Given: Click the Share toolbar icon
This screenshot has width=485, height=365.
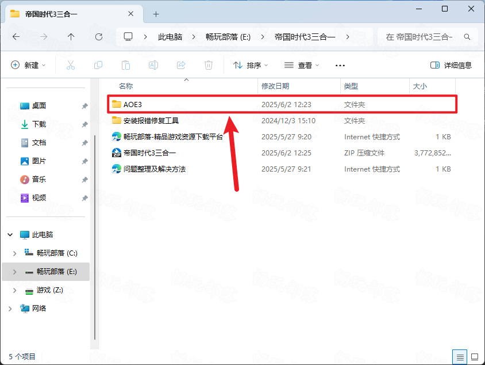Looking at the screenshot, I should coord(181,65).
